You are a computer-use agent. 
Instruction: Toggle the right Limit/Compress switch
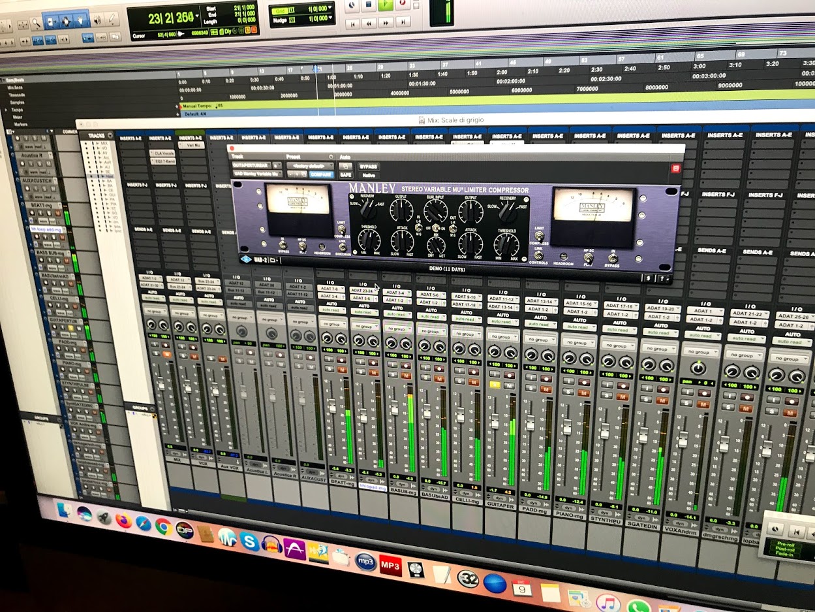coord(539,234)
